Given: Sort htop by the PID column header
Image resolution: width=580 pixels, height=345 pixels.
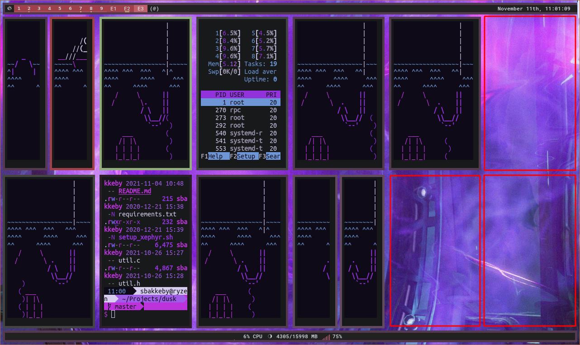Looking at the screenshot, I should [x=221, y=95].
